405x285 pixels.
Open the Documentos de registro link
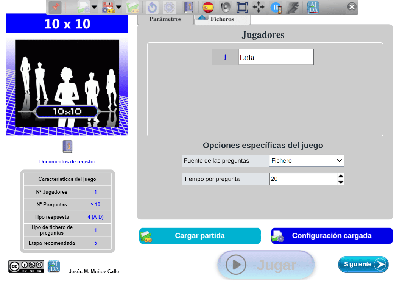point(67,162)
